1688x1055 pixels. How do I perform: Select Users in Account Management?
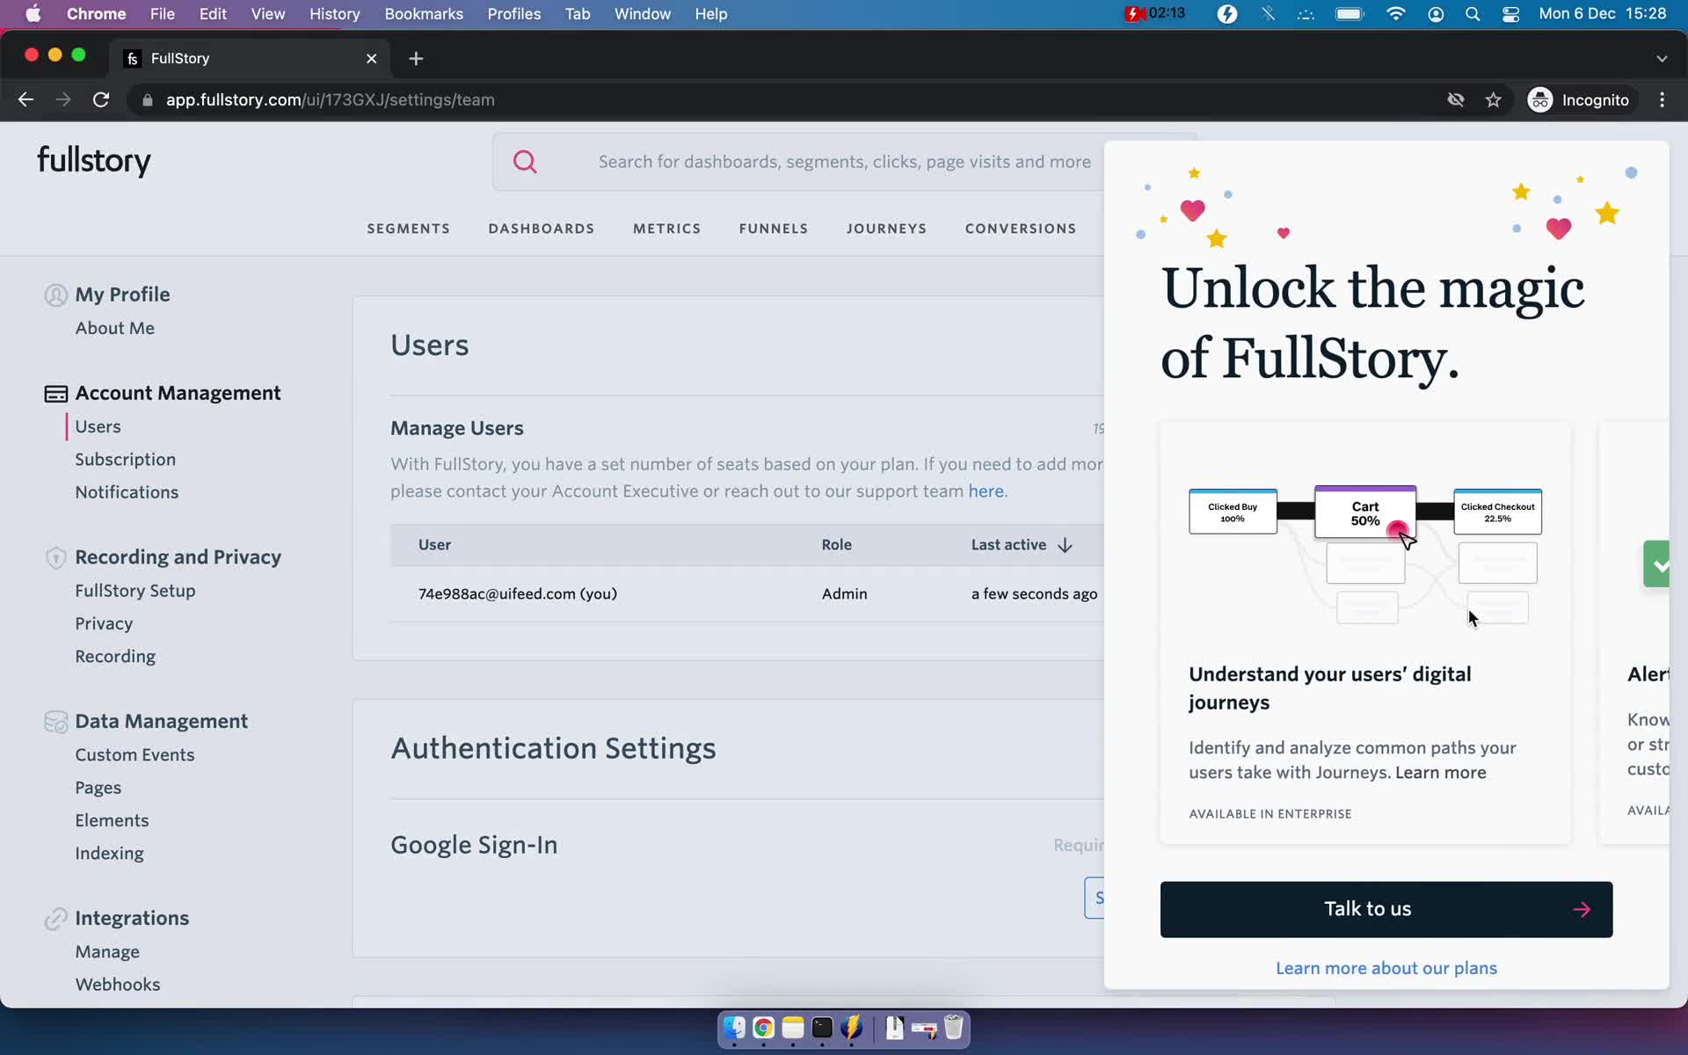[98, 427]
